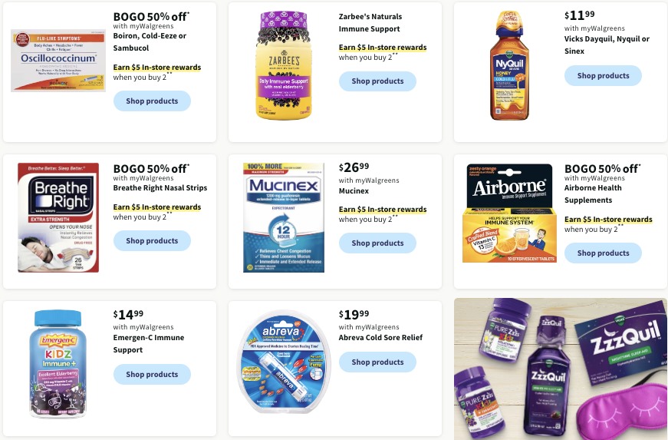Click Shop products for Emergen-C Immune Support
Image resolution: width=668 pixels, height=440 pixels.
[152, 374]
